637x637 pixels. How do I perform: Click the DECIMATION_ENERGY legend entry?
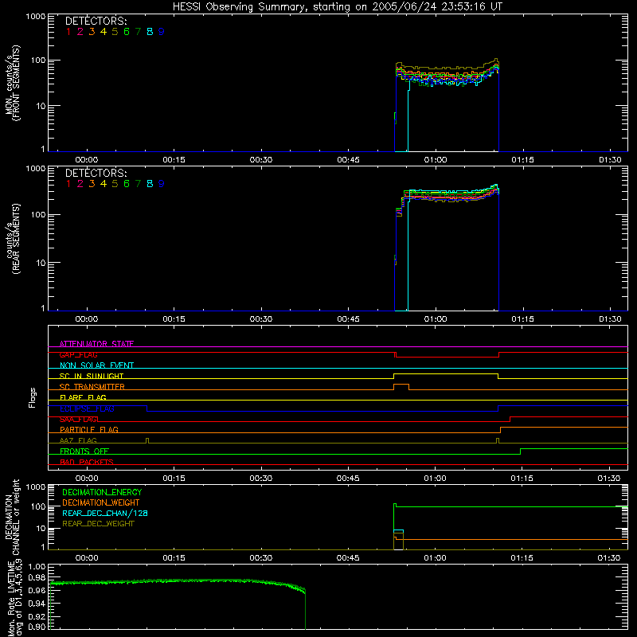click(x=102, y=492)
